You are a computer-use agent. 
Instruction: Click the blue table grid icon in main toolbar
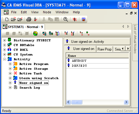pos(83,19)
